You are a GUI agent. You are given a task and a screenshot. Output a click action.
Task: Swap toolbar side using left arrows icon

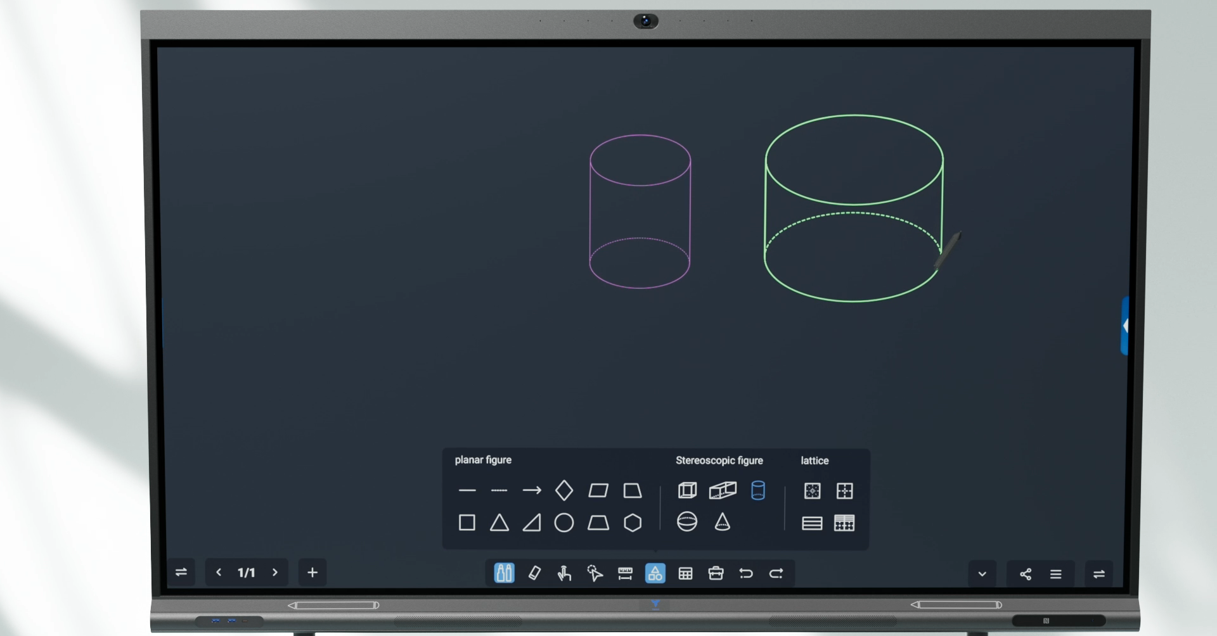click(x=181, y=573)
